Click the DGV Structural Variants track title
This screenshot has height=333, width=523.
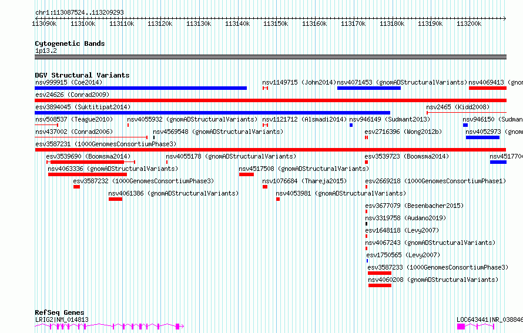[x=82, y=75]
